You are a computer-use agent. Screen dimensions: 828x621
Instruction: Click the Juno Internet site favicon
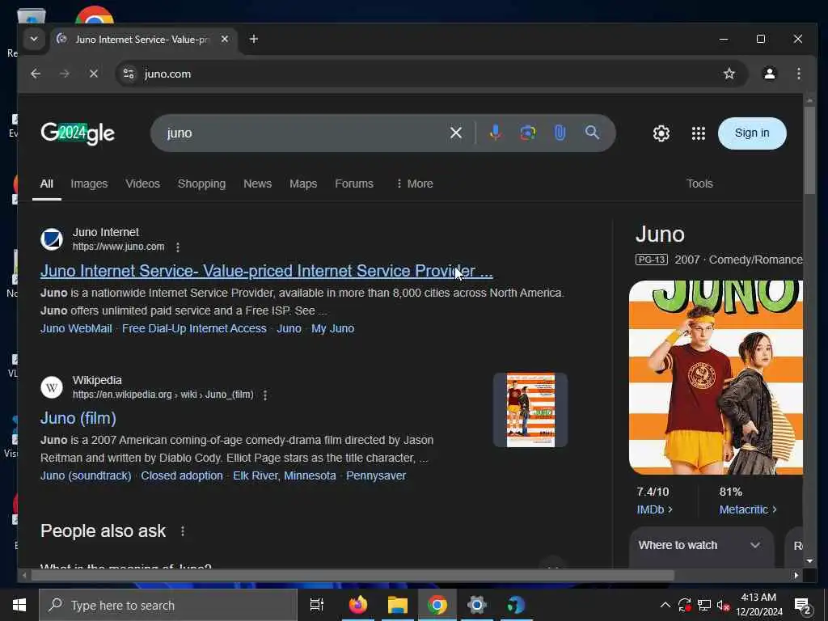52,239
